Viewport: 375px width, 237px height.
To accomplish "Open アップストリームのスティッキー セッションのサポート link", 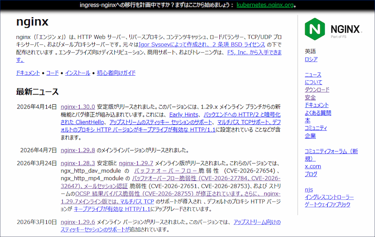I will [x=161, y=122].
